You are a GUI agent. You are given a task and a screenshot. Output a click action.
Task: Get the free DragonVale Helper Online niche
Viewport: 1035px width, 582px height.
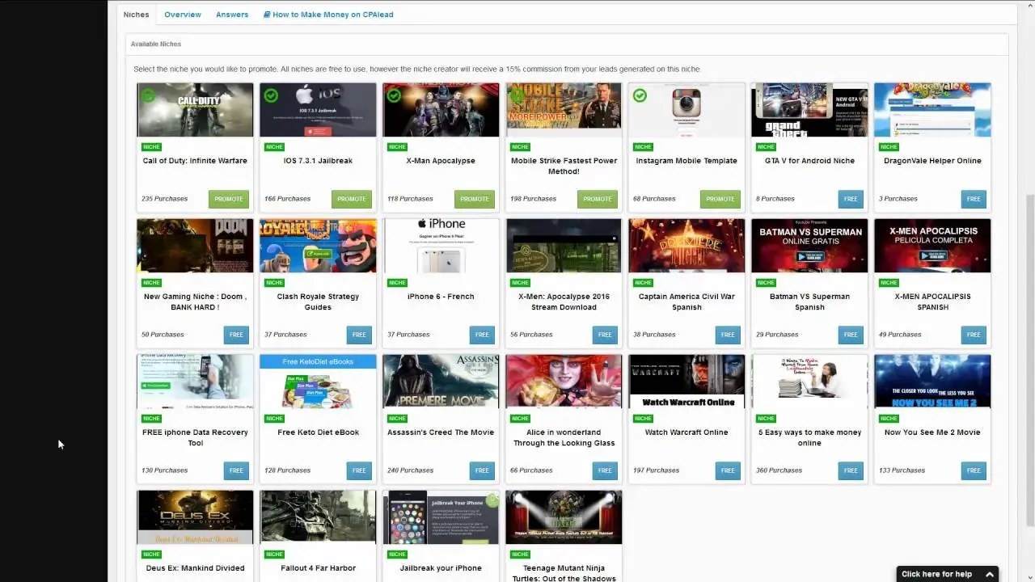tap(974, 199)
